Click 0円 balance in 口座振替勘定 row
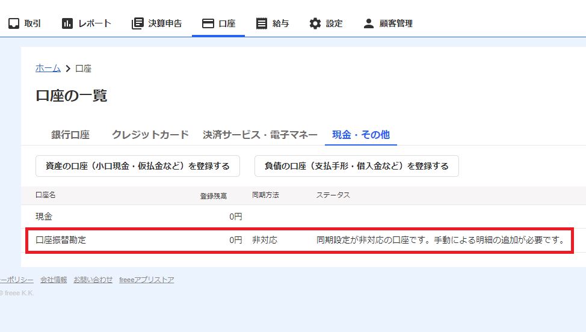This screenshot has width=586, height=332. click(x=235, y=240)
